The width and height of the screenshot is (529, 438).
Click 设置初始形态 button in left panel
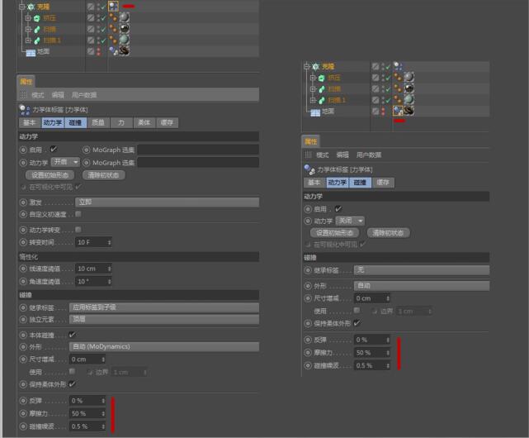click(50, 175)
